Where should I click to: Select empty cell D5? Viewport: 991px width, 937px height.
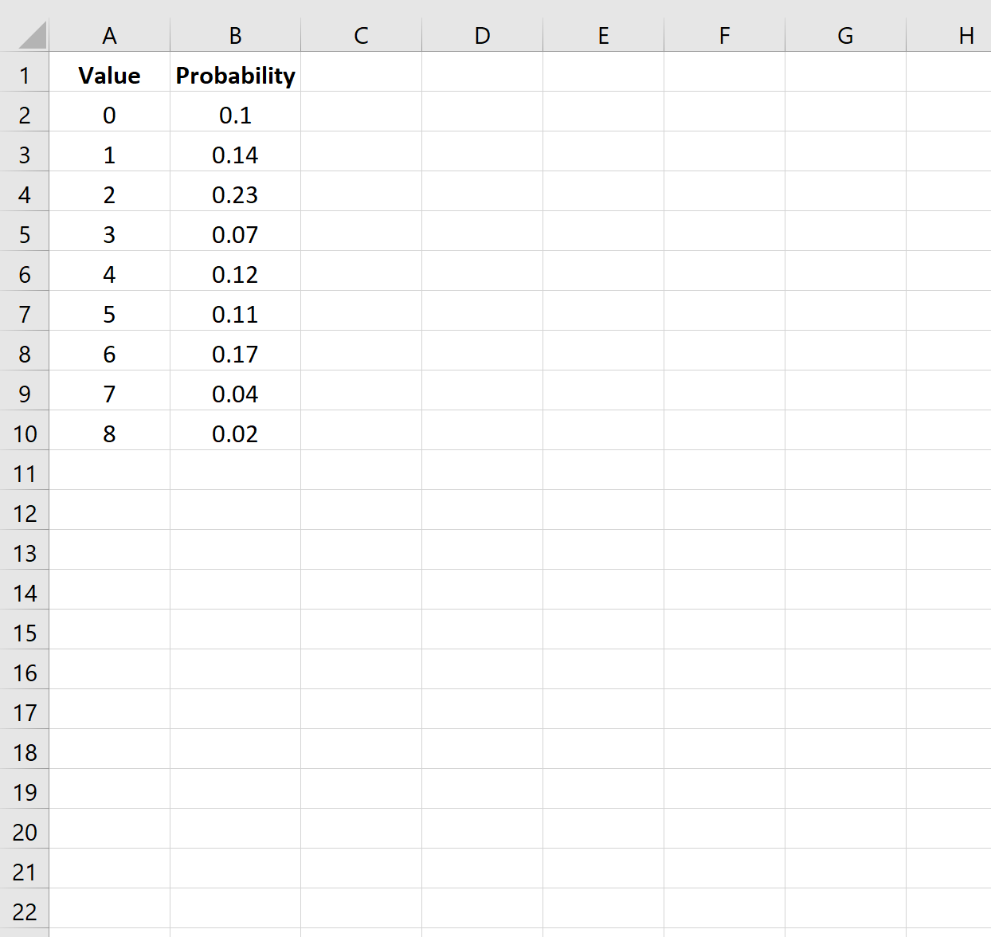pyautogui.click(x=483, y=235)
